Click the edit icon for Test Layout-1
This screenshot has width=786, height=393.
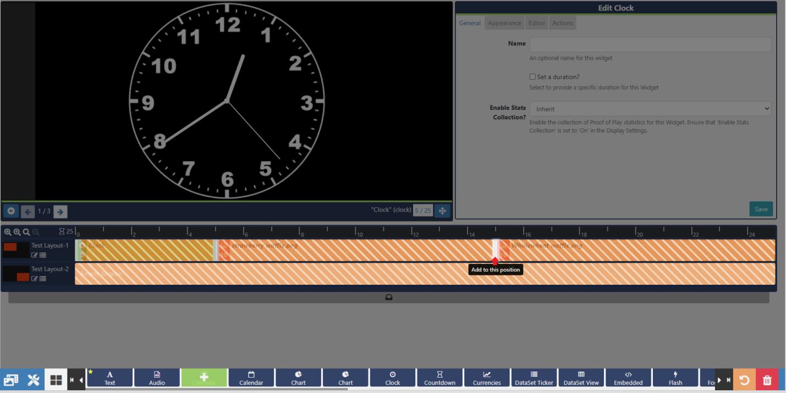tap(35, 255)
